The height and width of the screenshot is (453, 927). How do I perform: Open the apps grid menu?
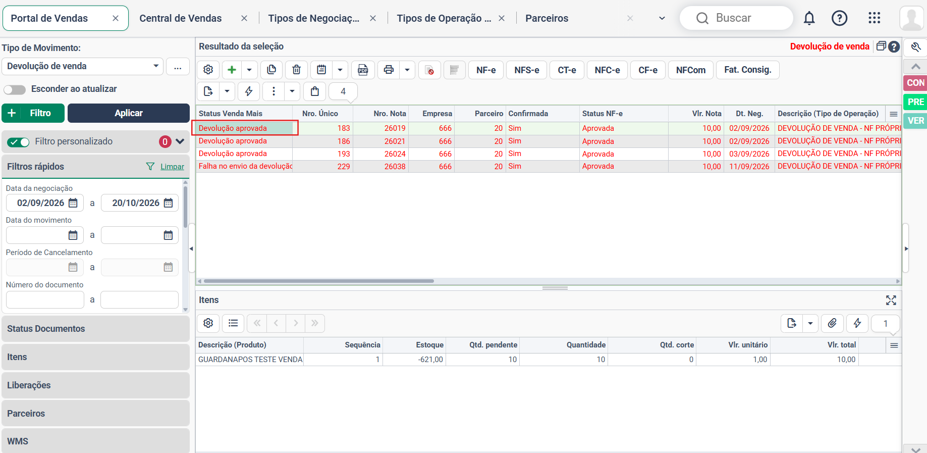pyautogui.click(x=875, y=18)
